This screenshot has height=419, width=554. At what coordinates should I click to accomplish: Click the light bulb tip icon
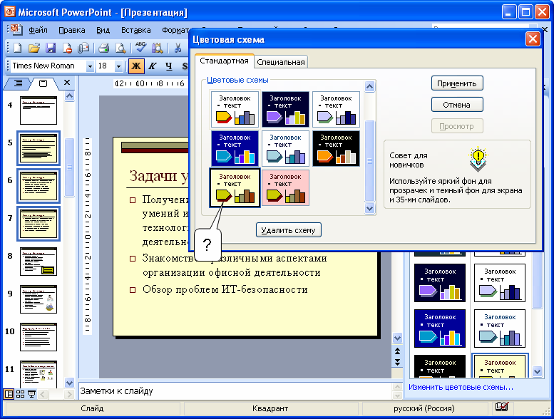click(478, 158)
